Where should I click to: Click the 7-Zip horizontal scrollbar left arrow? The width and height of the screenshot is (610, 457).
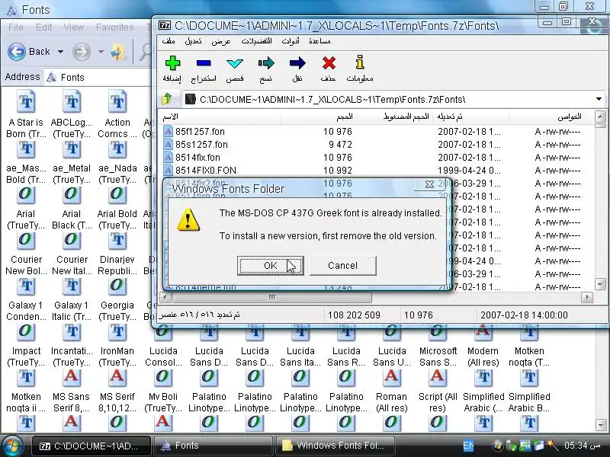[165, 297]
